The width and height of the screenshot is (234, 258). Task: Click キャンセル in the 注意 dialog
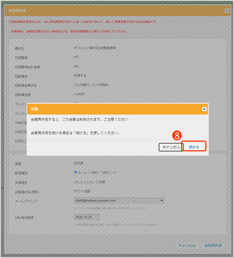point(171,147)
